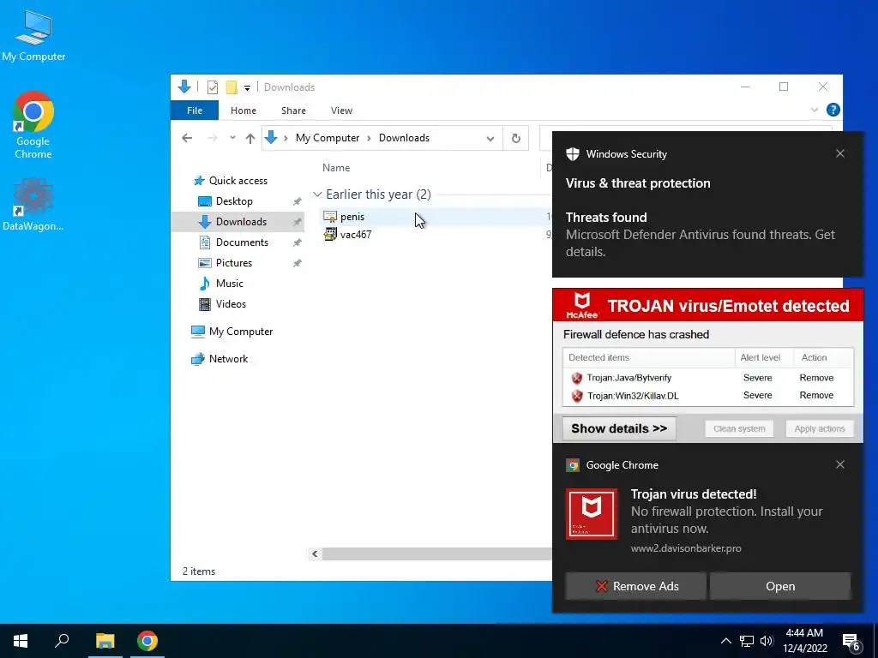Click the Properties checkmark icon in title bar

pyautogui.click(x=213, y=87)
